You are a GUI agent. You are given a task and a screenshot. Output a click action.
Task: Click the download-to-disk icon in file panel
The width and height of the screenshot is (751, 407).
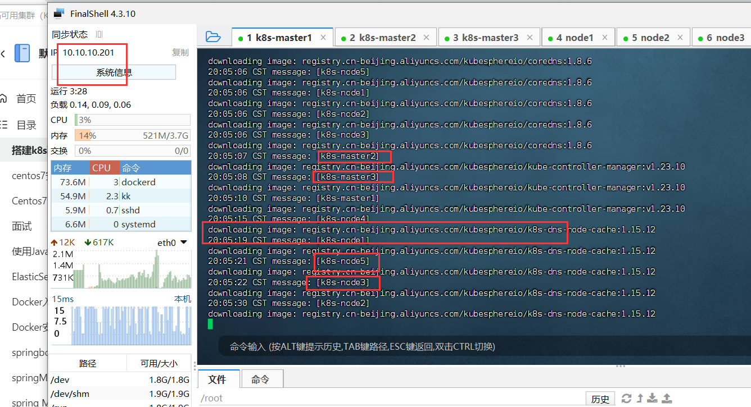[652, 398]
